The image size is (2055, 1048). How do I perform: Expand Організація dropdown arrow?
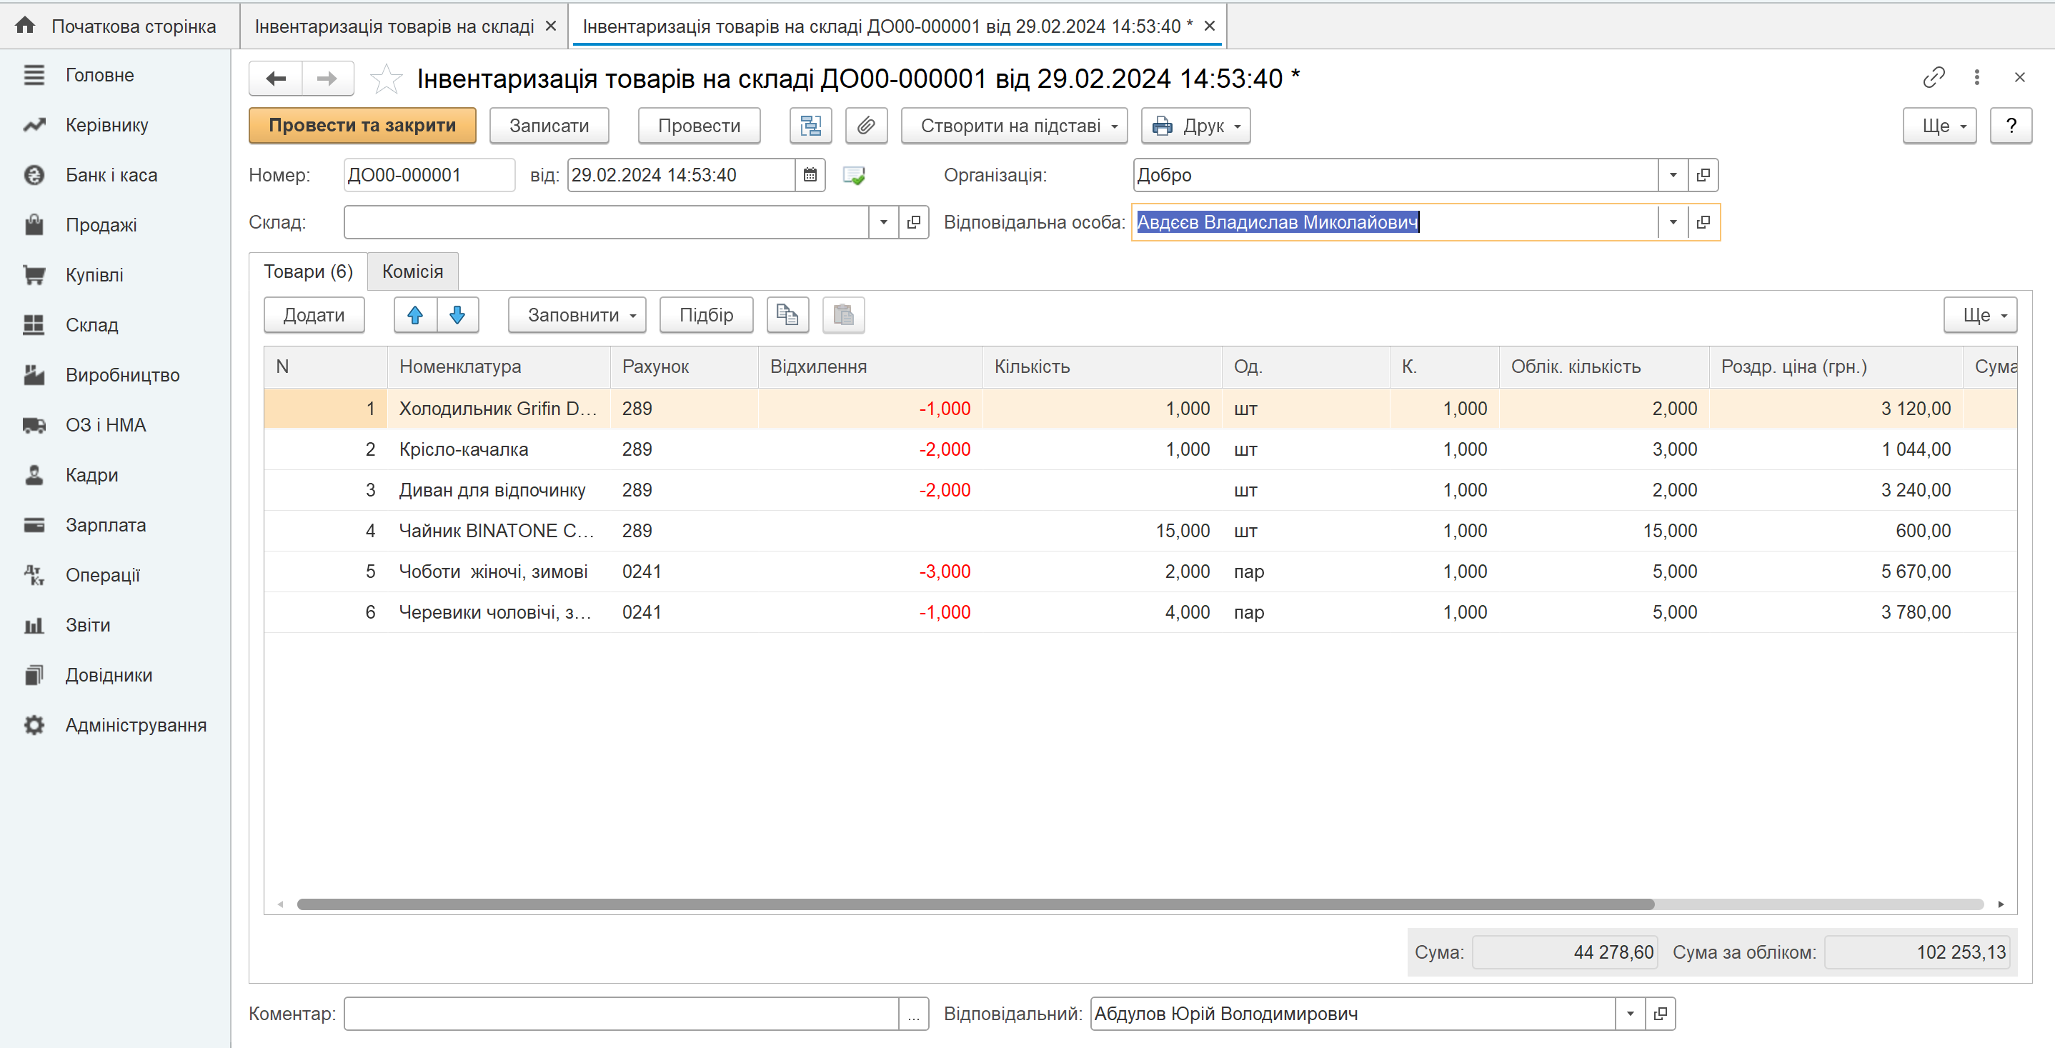(x=1673, y=176)
